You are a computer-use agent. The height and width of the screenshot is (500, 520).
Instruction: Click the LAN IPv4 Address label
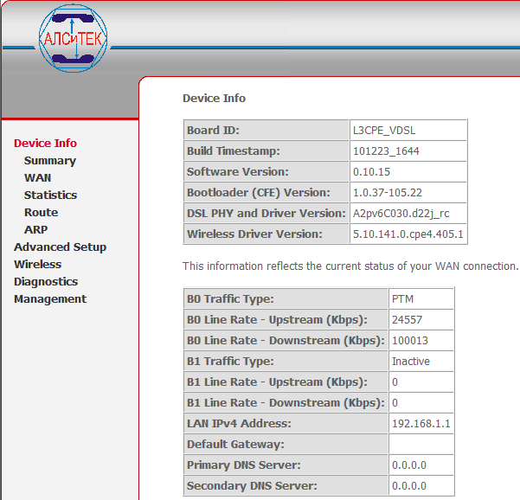tap(239, 424)
